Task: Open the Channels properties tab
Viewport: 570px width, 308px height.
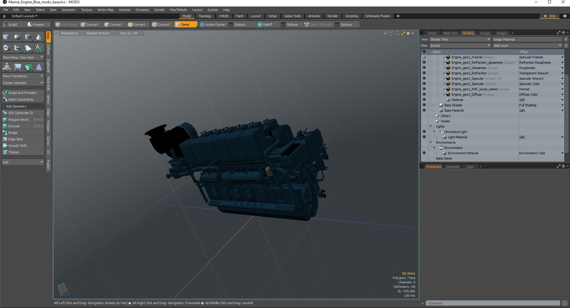Action: click(452, 167)
